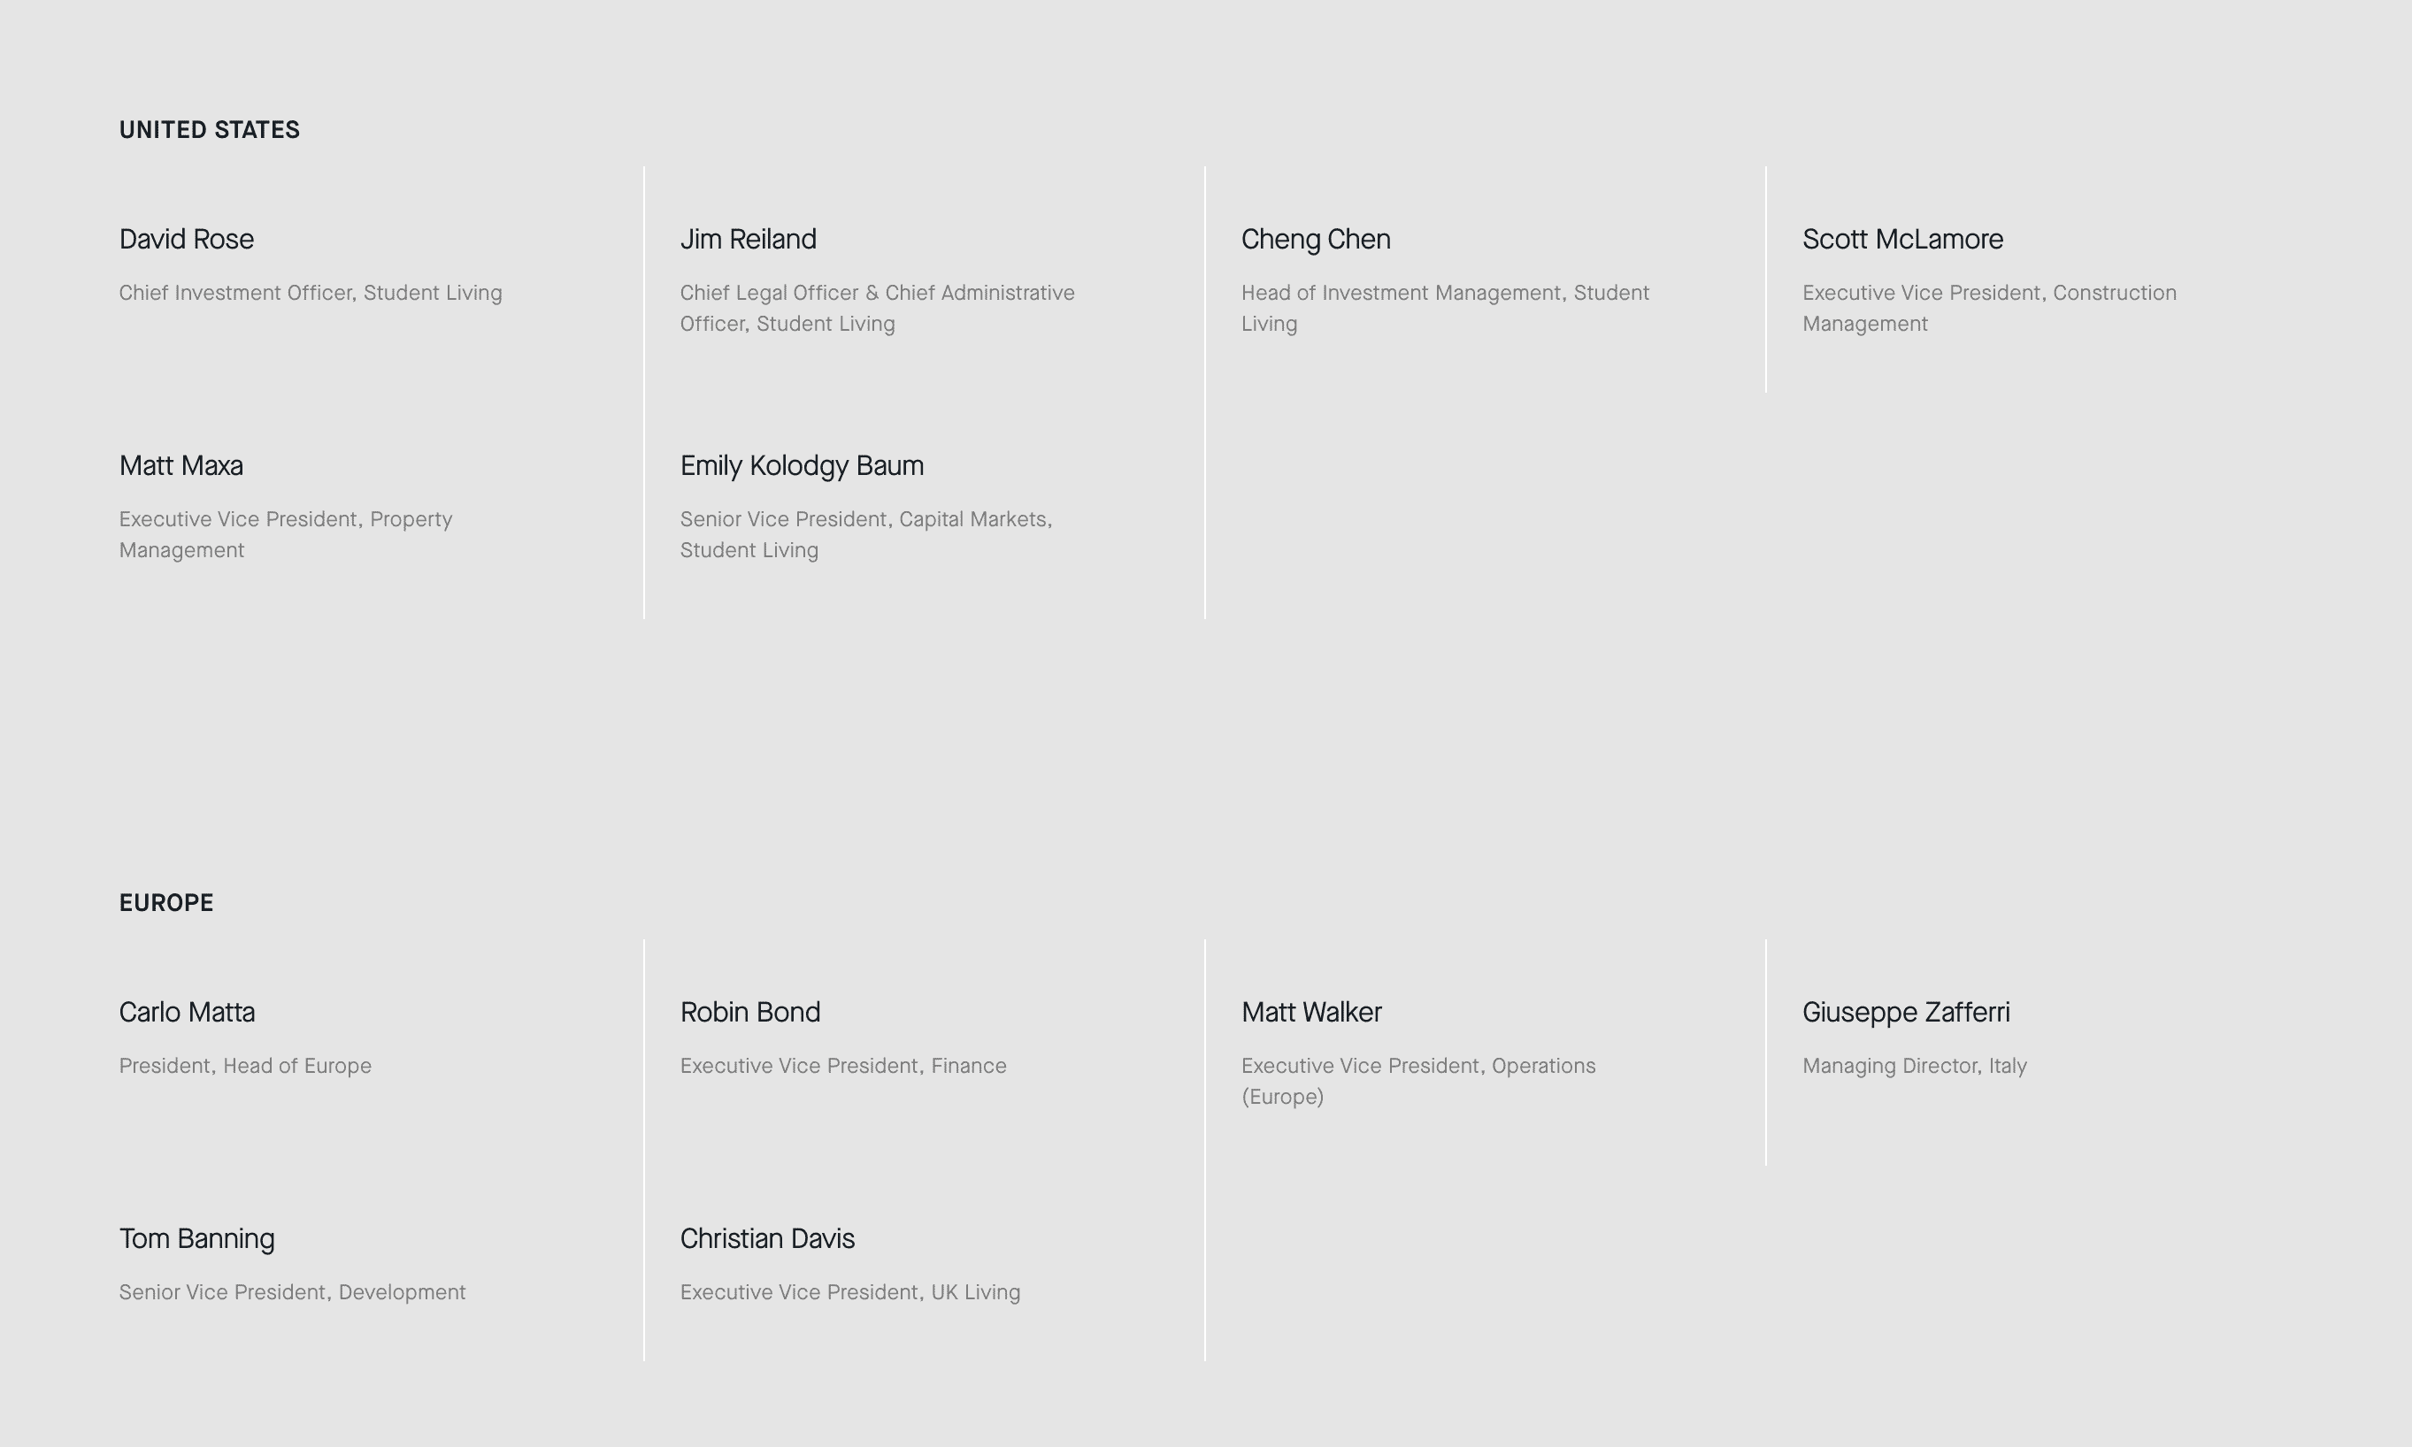This screenshot has width=2412, height=1447.
Task: Click the Europe section heading
Action: point(166,903)
